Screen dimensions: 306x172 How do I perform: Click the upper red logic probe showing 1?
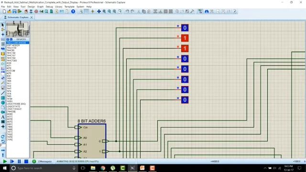pyautogui.click(x=185, y=38)
